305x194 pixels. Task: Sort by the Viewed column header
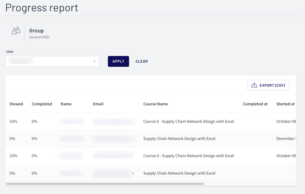pyautogui.click(x=16, y=104)
